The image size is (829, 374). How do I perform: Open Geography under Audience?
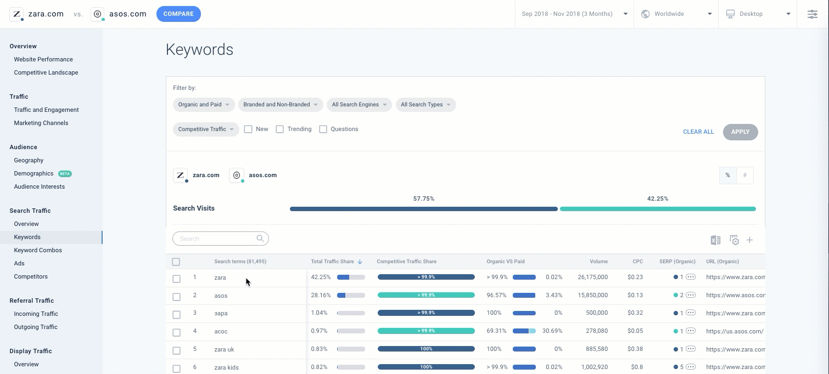pyautogui.click(x=29, y=160)
